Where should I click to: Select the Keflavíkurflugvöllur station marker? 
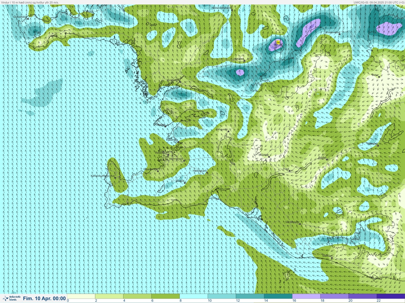click(115, 177)
